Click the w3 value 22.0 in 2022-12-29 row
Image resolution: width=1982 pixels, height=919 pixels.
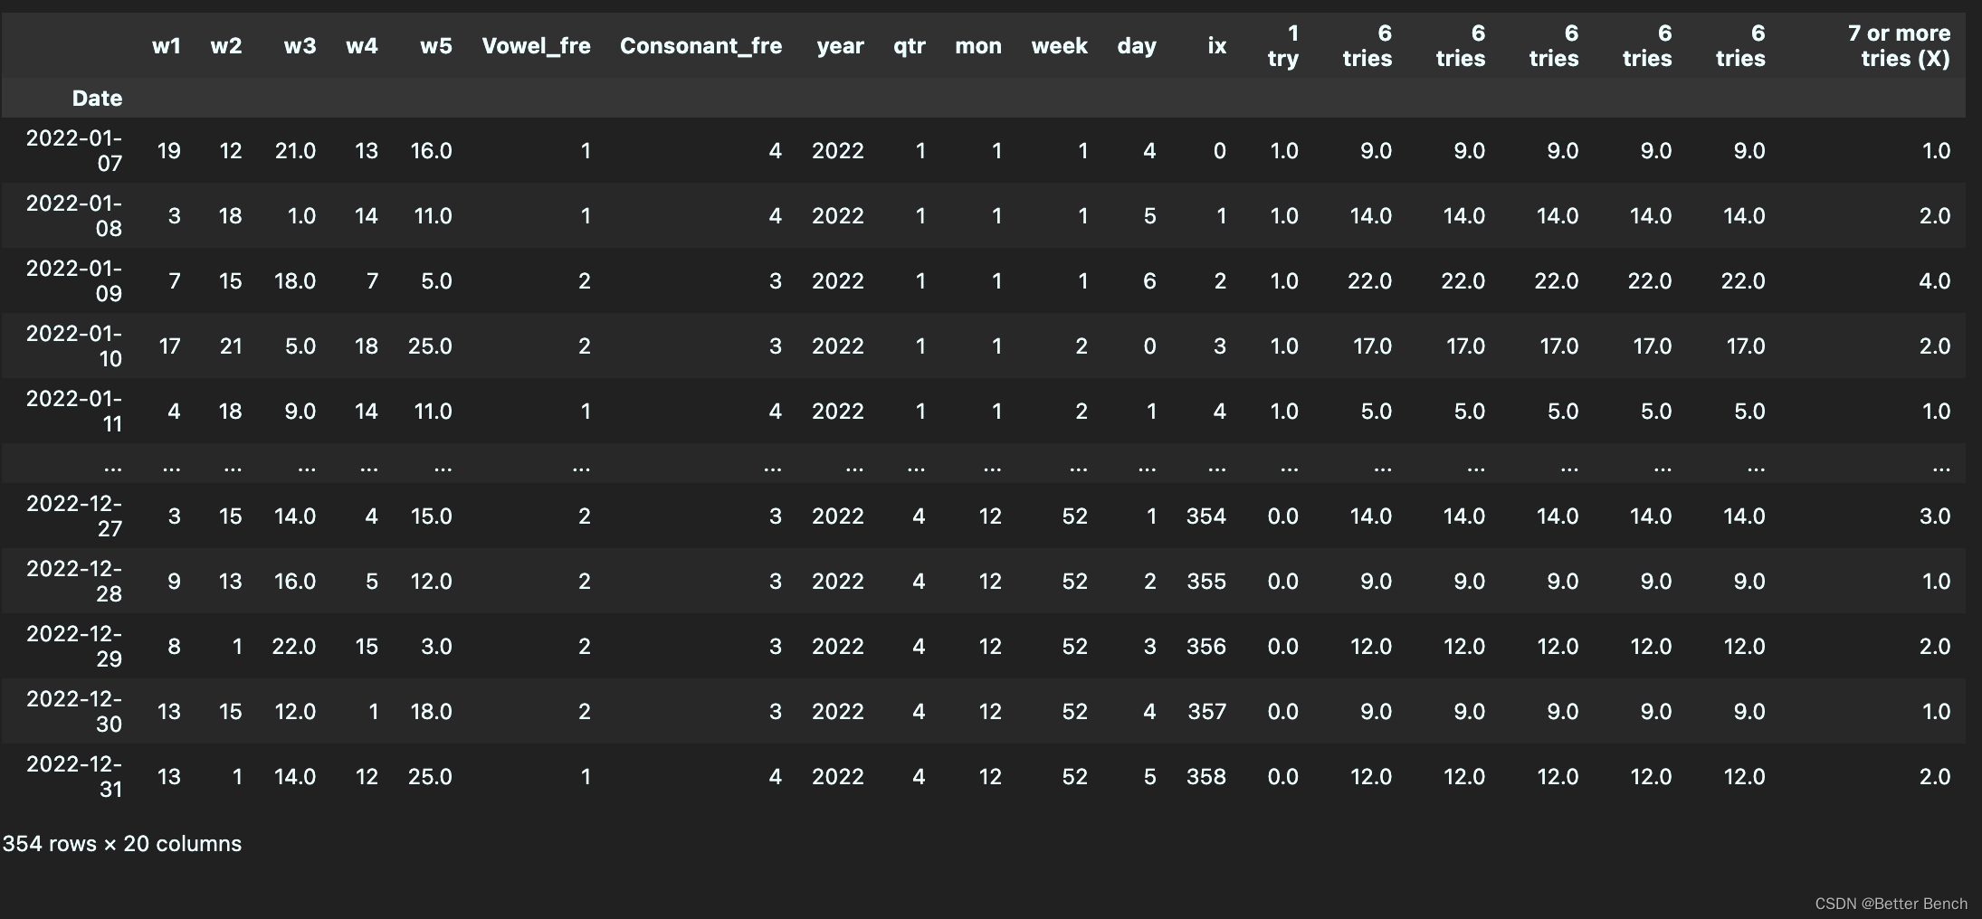point(294,647)
